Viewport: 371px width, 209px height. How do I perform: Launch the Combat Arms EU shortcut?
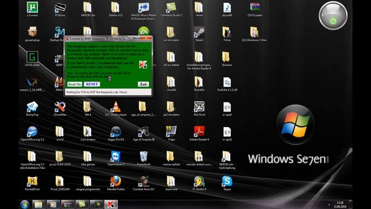click(x=144, y=183)
